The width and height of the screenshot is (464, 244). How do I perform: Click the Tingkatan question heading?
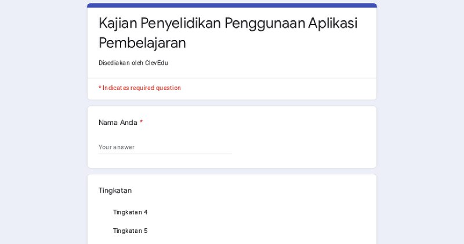pos(115,191)
